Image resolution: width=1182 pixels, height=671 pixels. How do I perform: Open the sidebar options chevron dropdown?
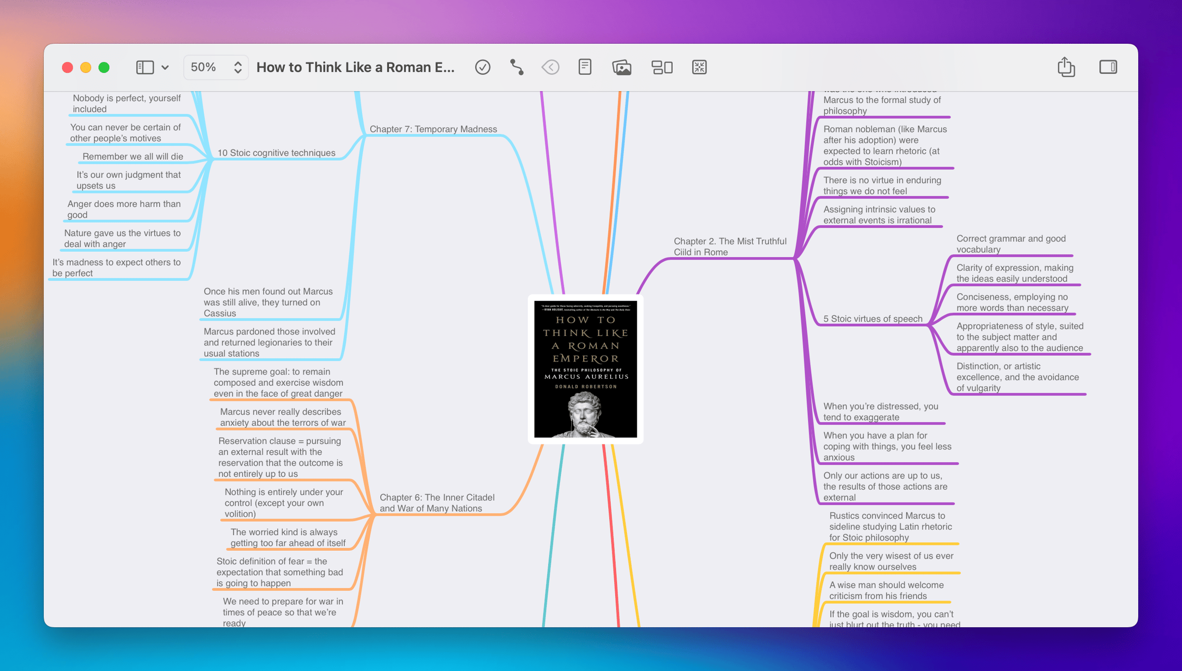[165, 67]
